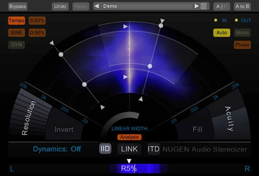Activate the DYN dynamics toggle
Image resolution: width=259 pixels, height=176 pixels.
[x=16, y=45]
